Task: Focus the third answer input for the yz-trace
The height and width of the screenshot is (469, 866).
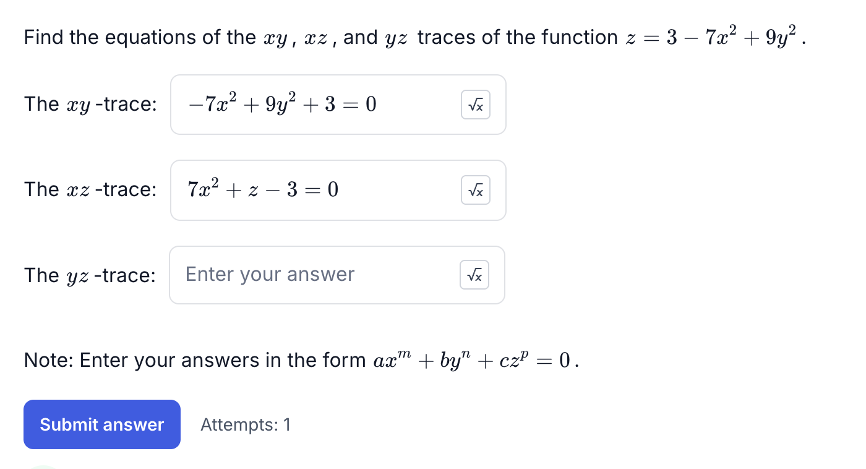Action: (309, 275)
